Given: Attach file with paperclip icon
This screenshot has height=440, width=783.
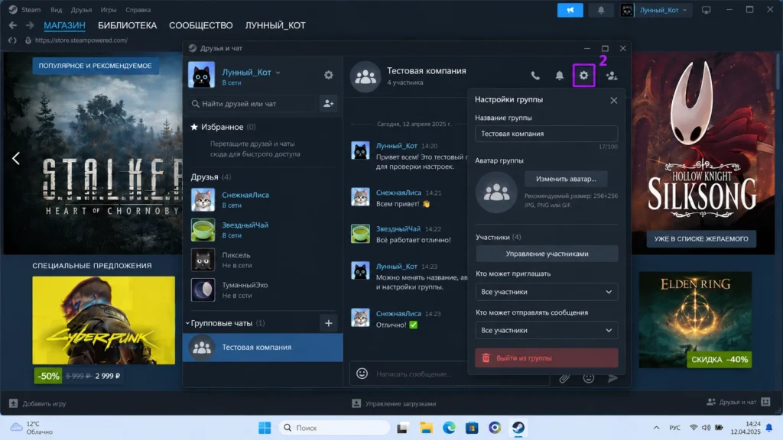Looking at the screenshot, I should pyautogui.click(x=564, y=378).
